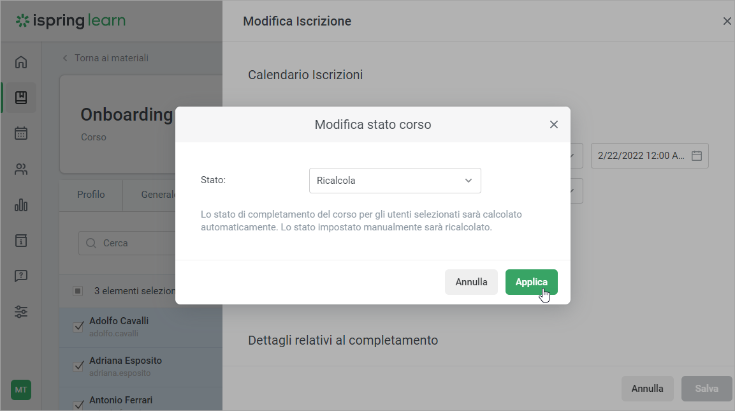Uncheck Adolfo Cavalli checkbox

tap(79, 327)
